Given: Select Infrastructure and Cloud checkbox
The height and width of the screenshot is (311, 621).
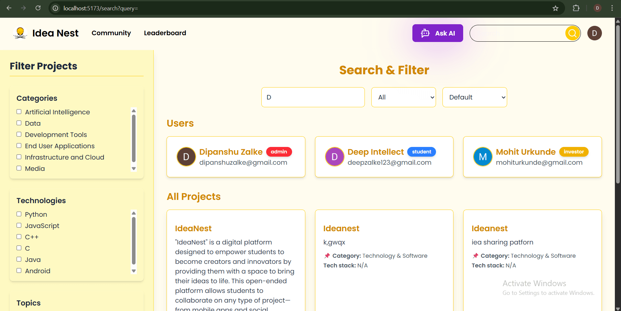Looking at the screenshot, I should pos(19,157).
